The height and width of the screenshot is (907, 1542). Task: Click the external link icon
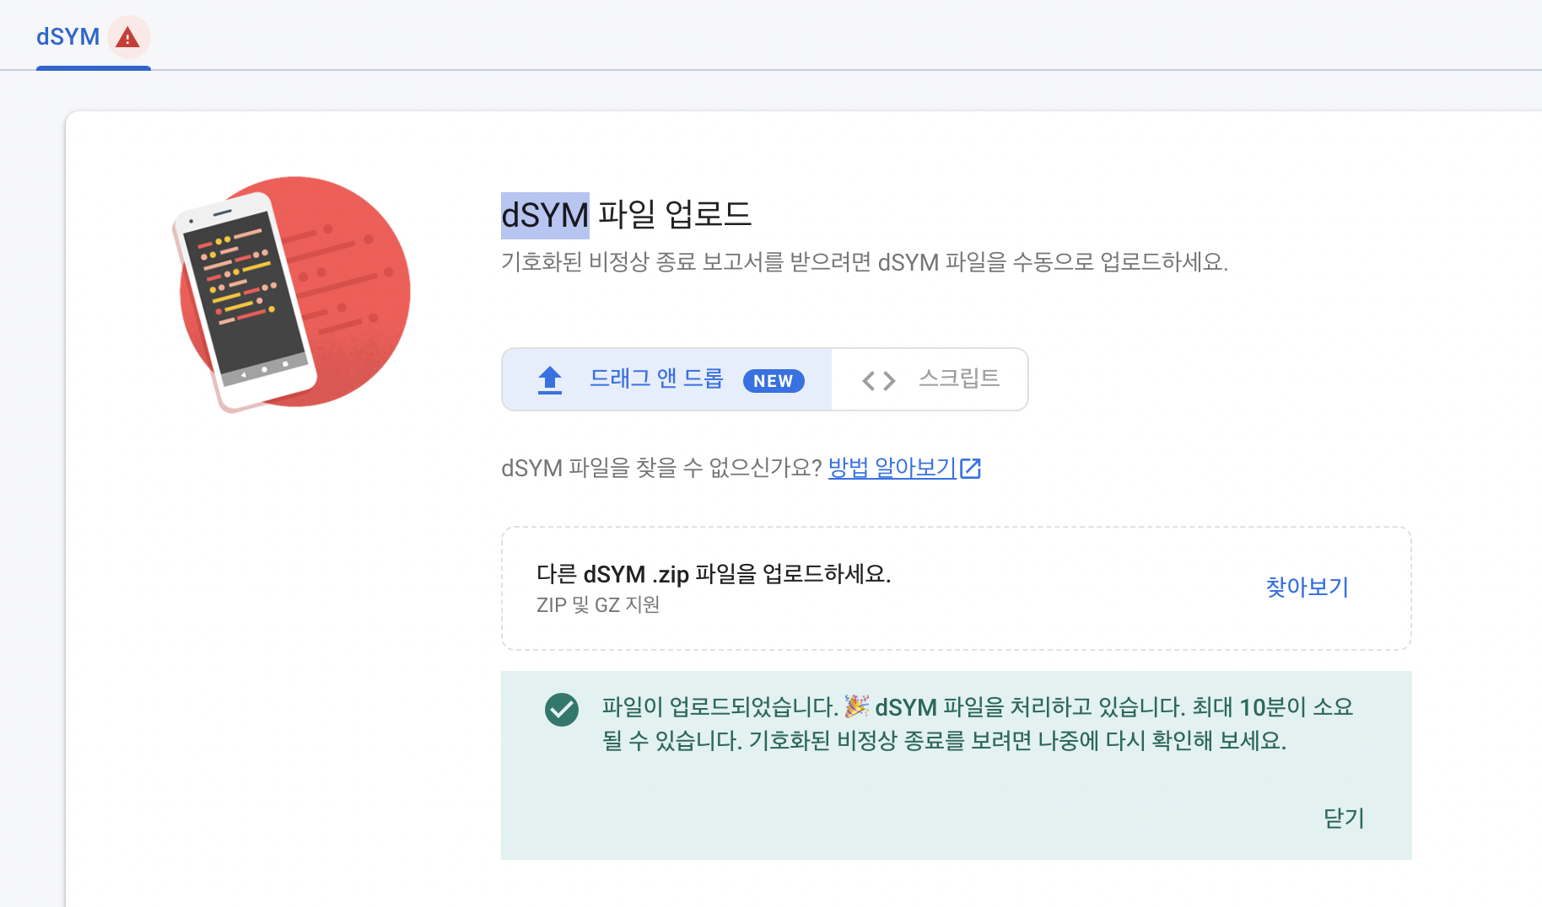coord(970,469)
